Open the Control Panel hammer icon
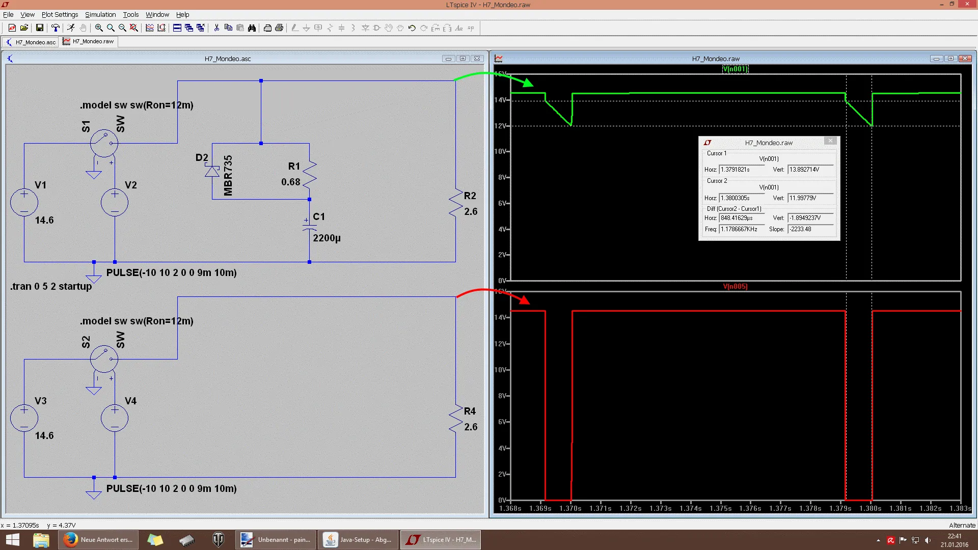 56,28
